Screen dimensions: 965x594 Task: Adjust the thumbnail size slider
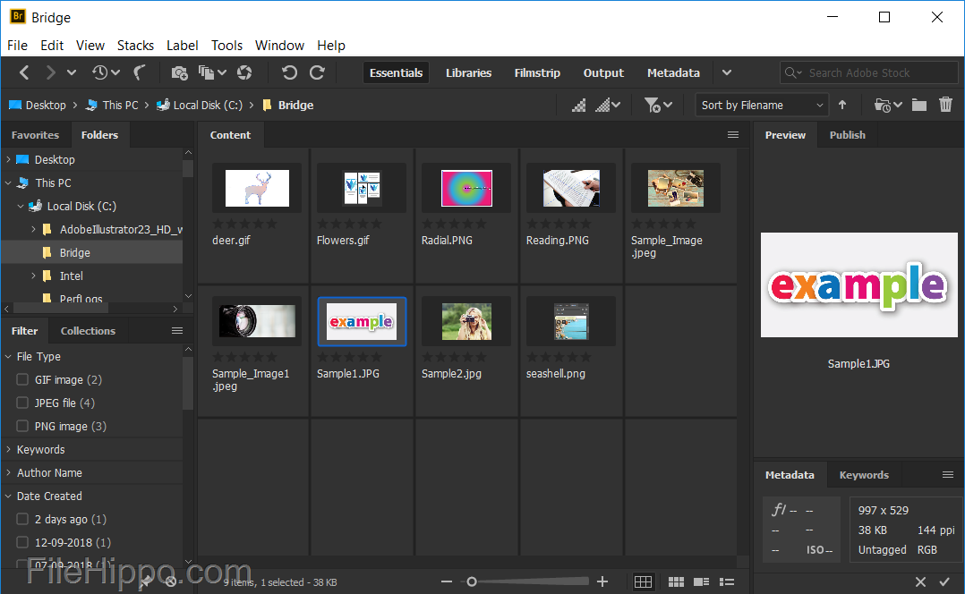point(472,581)
